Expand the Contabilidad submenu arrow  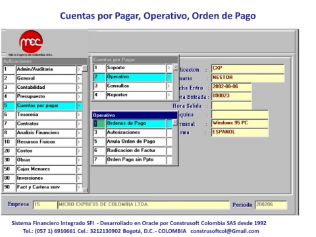pyautogui.click(x=79, y=88)
